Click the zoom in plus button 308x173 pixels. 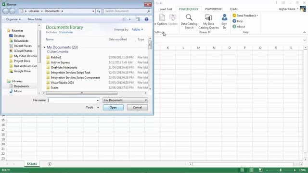295,170
